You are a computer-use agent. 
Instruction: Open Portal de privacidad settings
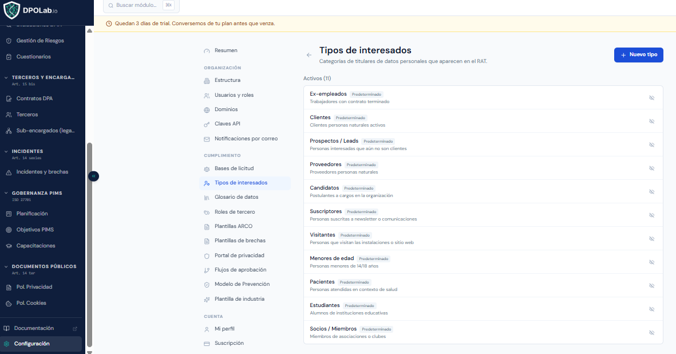pyautogui.click(x=245, y=255)
